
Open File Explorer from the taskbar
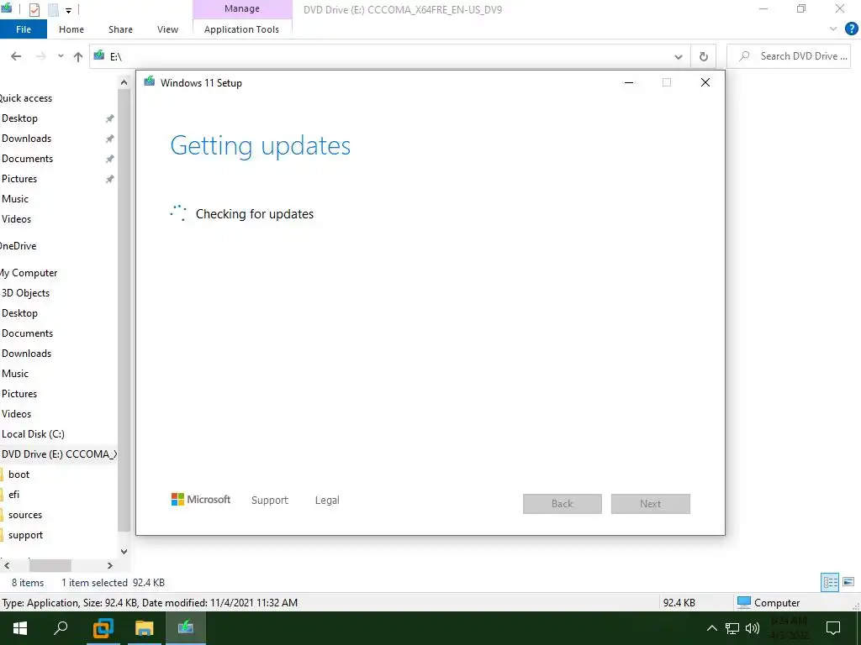144,628
